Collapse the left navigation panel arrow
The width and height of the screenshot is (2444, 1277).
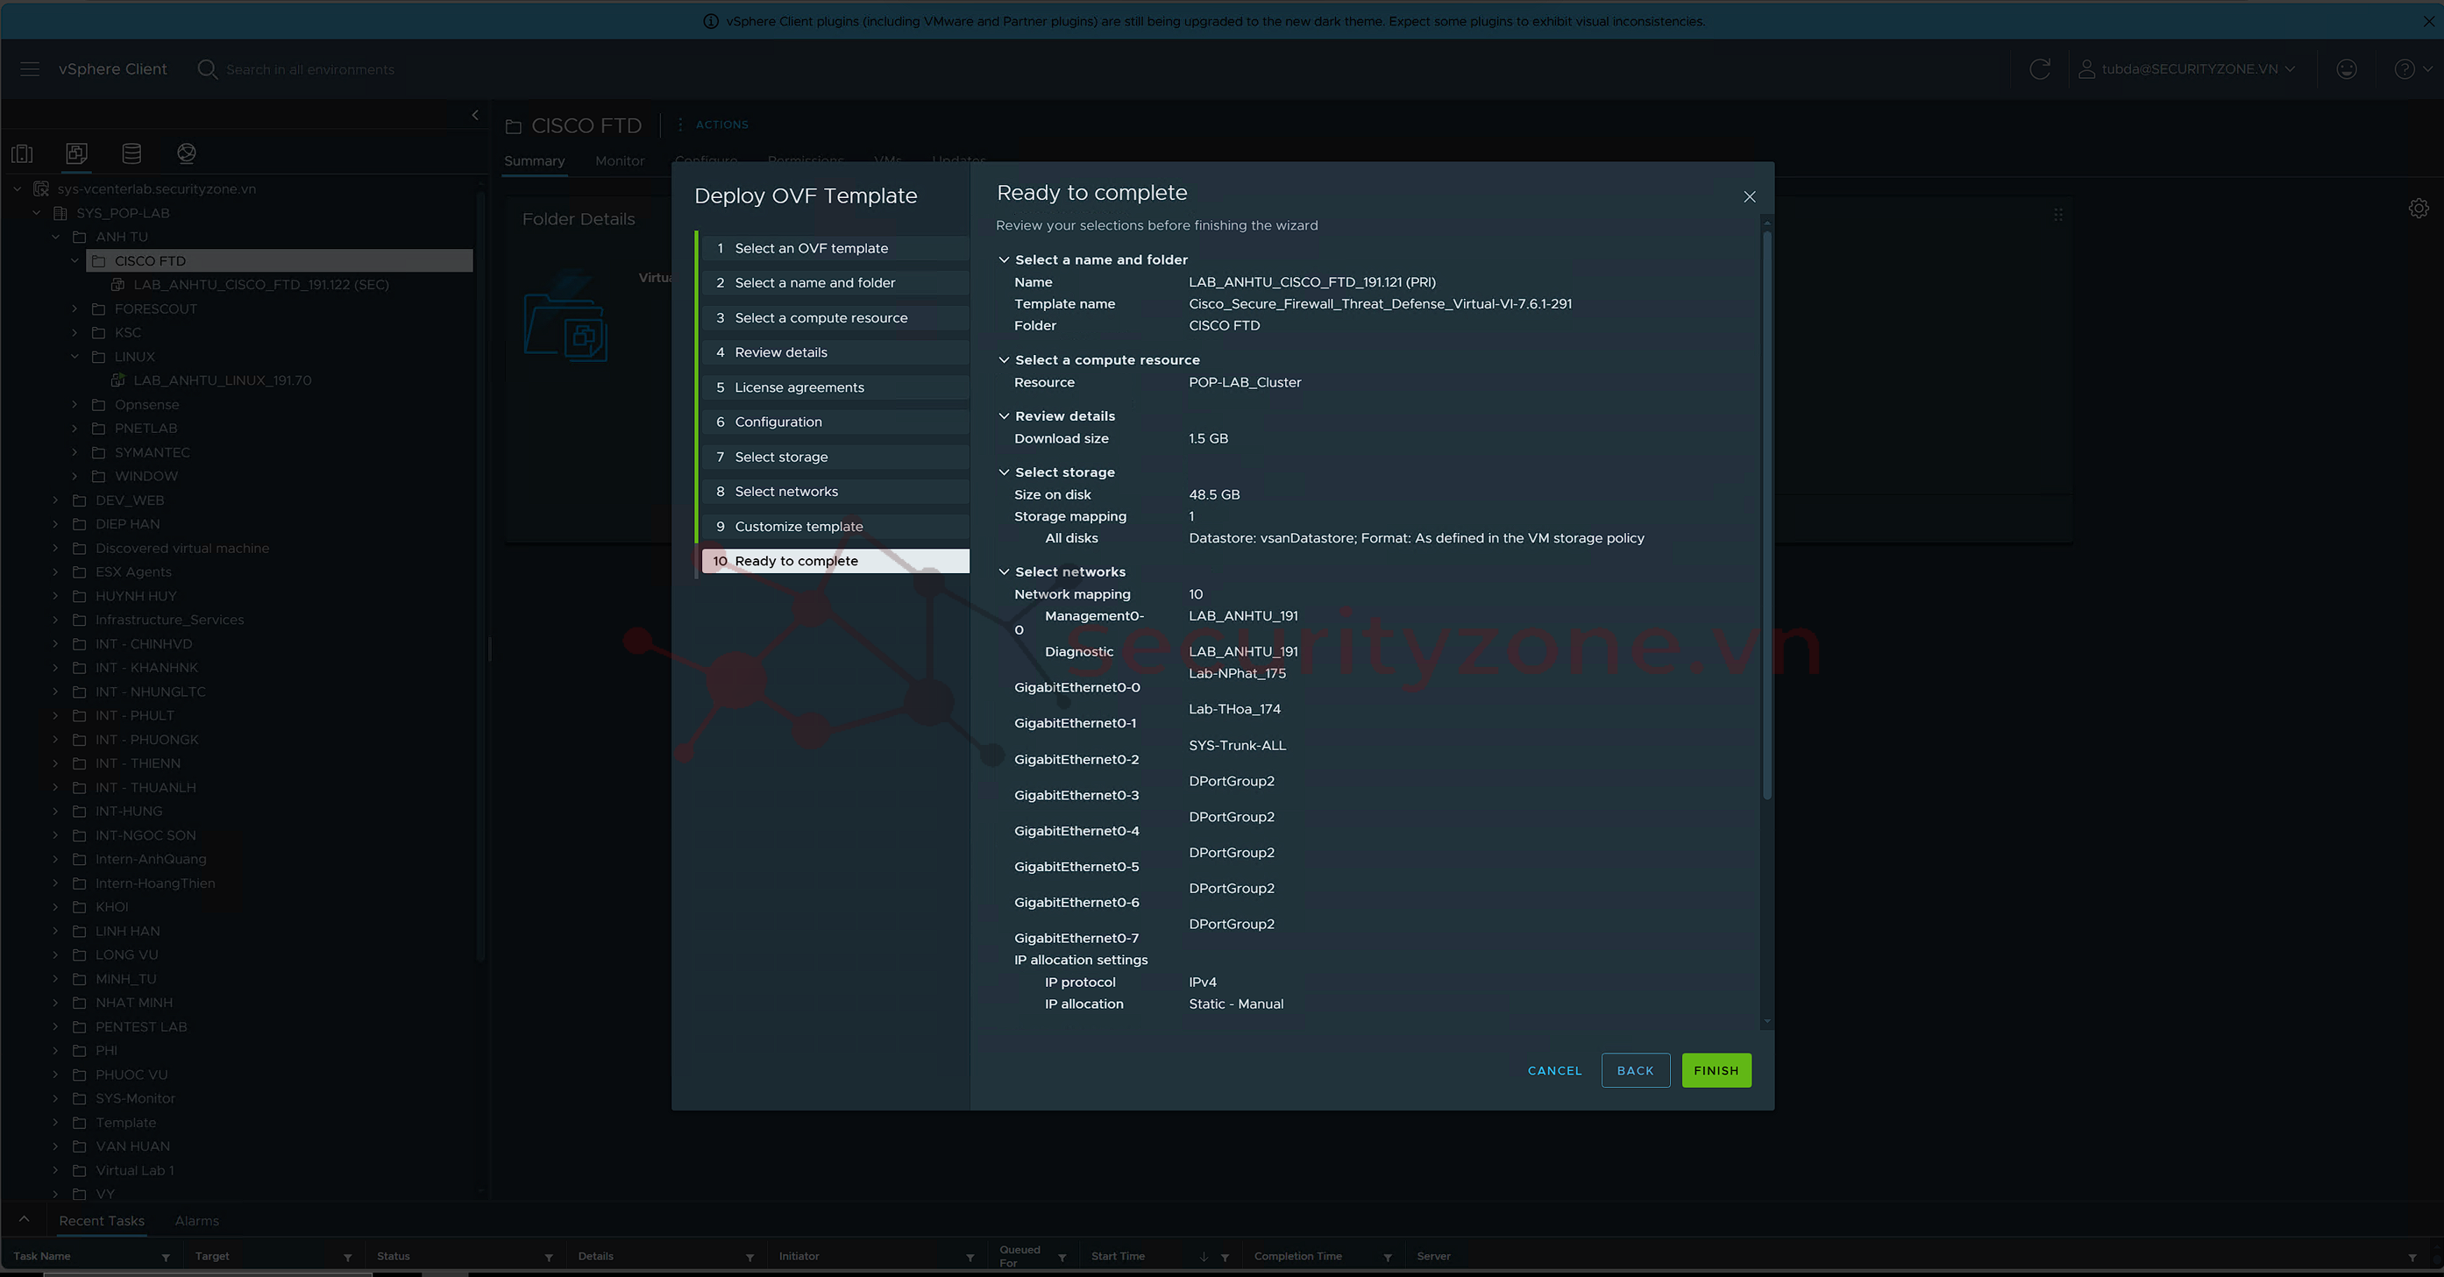475,115
